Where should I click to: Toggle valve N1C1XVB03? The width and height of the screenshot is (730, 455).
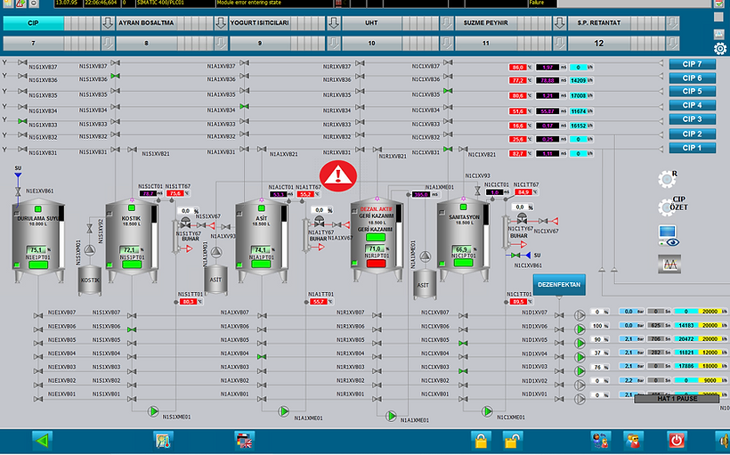point(463,371)
